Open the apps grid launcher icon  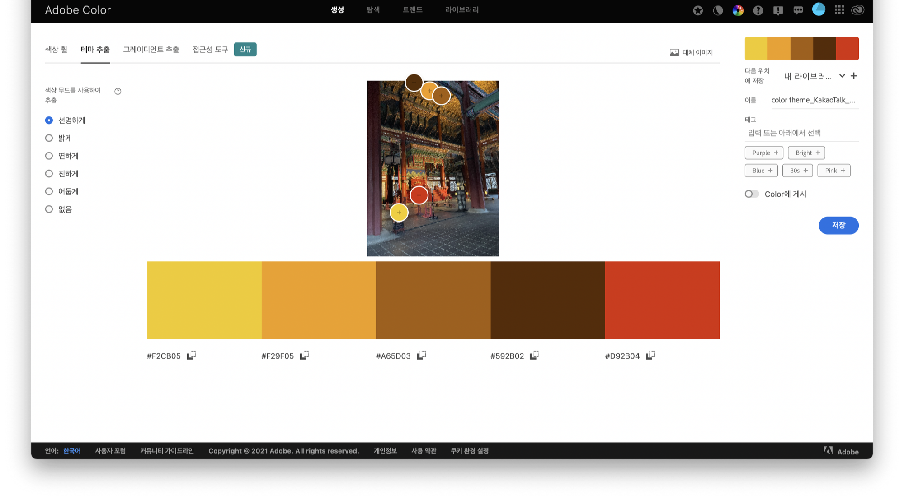839,10
